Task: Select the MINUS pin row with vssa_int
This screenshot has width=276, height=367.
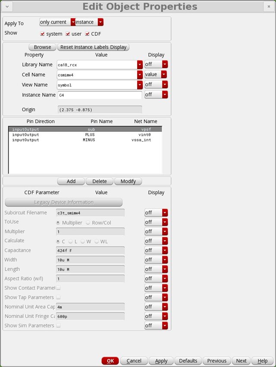Action: [x=85, y=140]
